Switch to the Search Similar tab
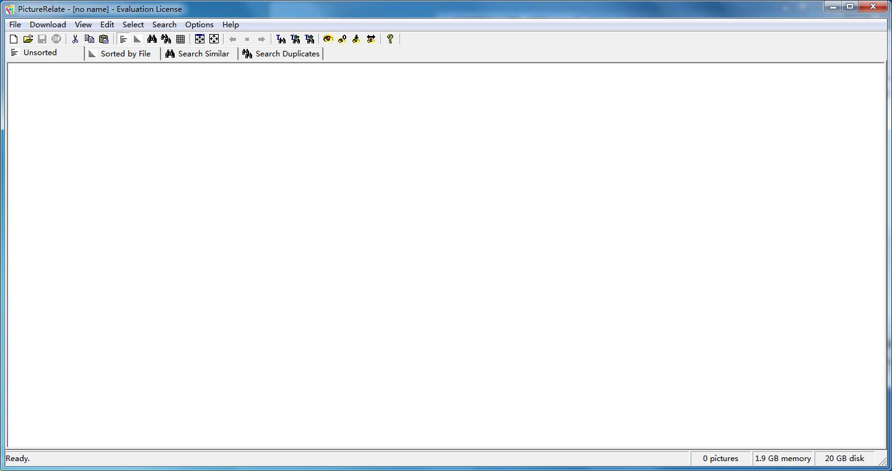 click(198, 54)
